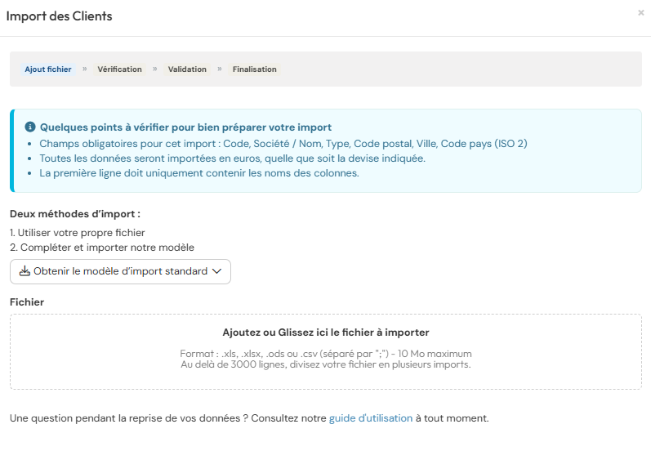Open the 'Obtenir le modèle d'import standard' menu

(x=120, y=271)
